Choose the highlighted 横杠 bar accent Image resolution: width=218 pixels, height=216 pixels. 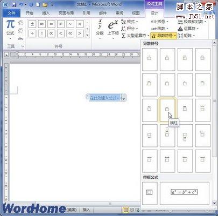tap(167, 110)
